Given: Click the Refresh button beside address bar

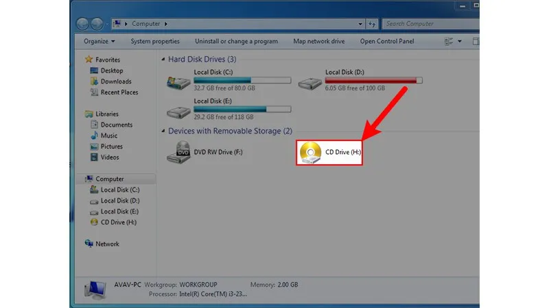Looking at the screenshot, I should click(372, 24).
